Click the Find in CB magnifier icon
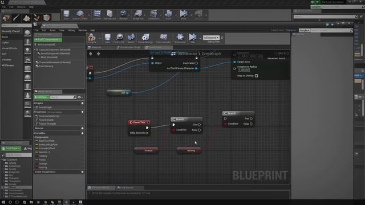The width and height of the screenshot is (365, 205). point(119,38)
